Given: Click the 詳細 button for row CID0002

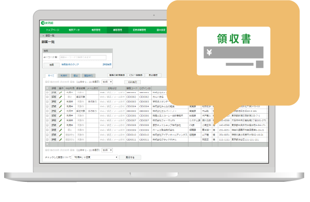Looking at the screenshot, I should coord(54,97).
